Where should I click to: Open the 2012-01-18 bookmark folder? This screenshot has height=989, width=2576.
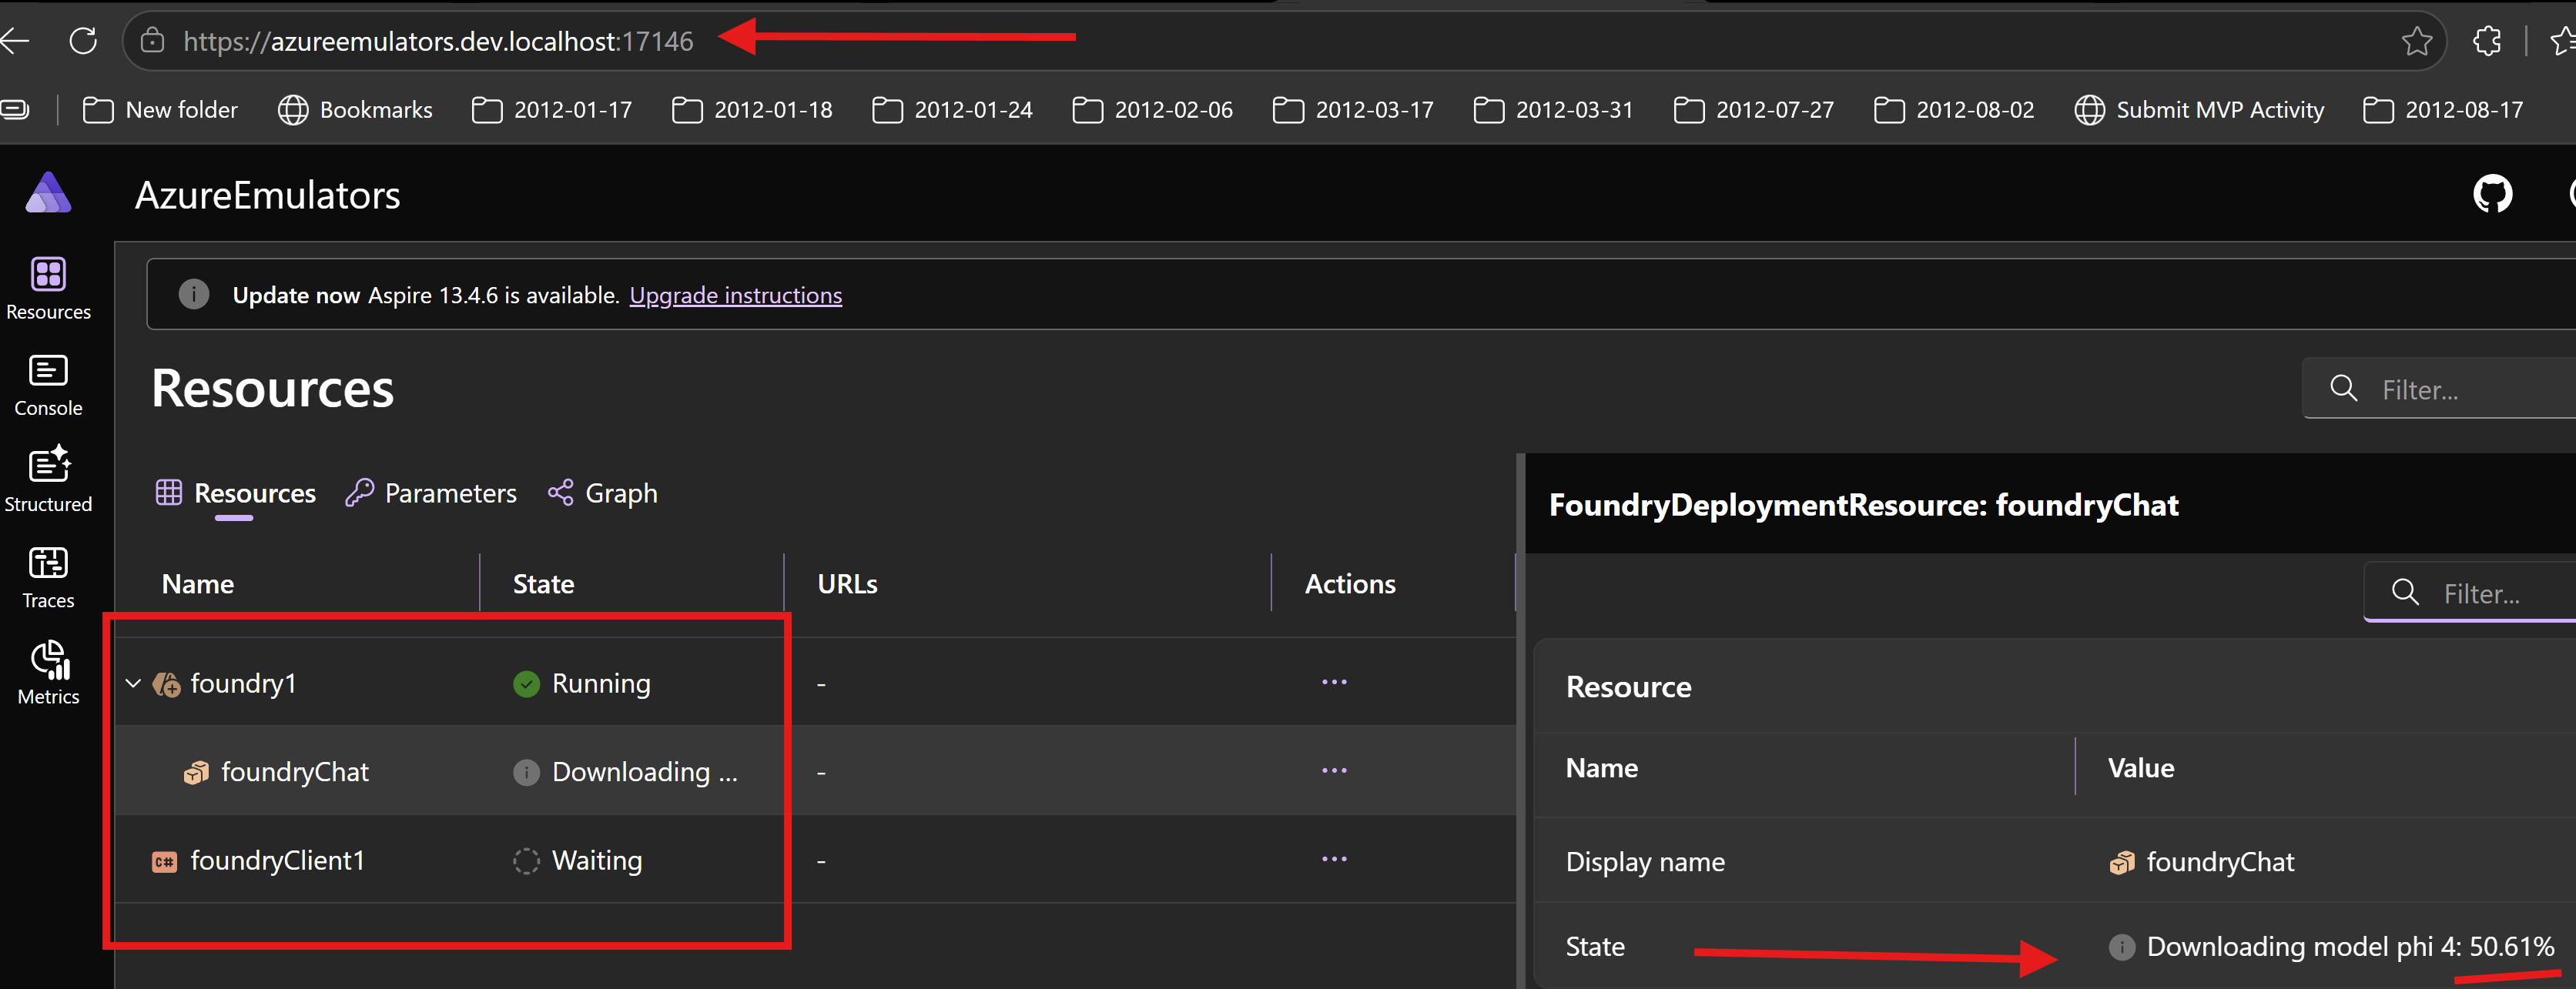(x=752, y=110)
